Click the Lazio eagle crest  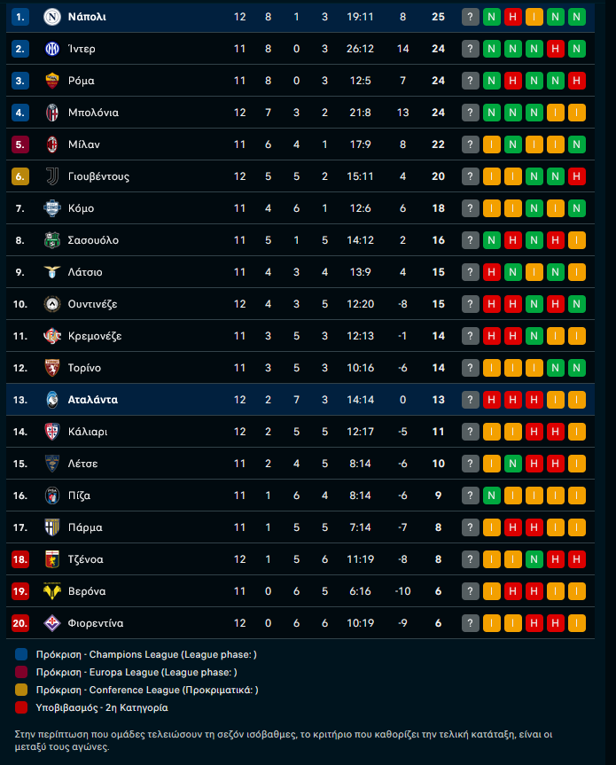pos(52,272)
